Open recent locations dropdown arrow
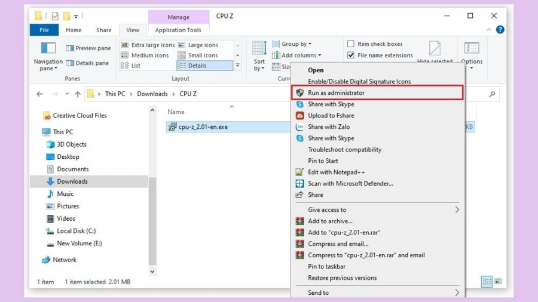Image resolution: width=538 pixels, height=302 pixels. pyautogui.click(x=67, y=94)
